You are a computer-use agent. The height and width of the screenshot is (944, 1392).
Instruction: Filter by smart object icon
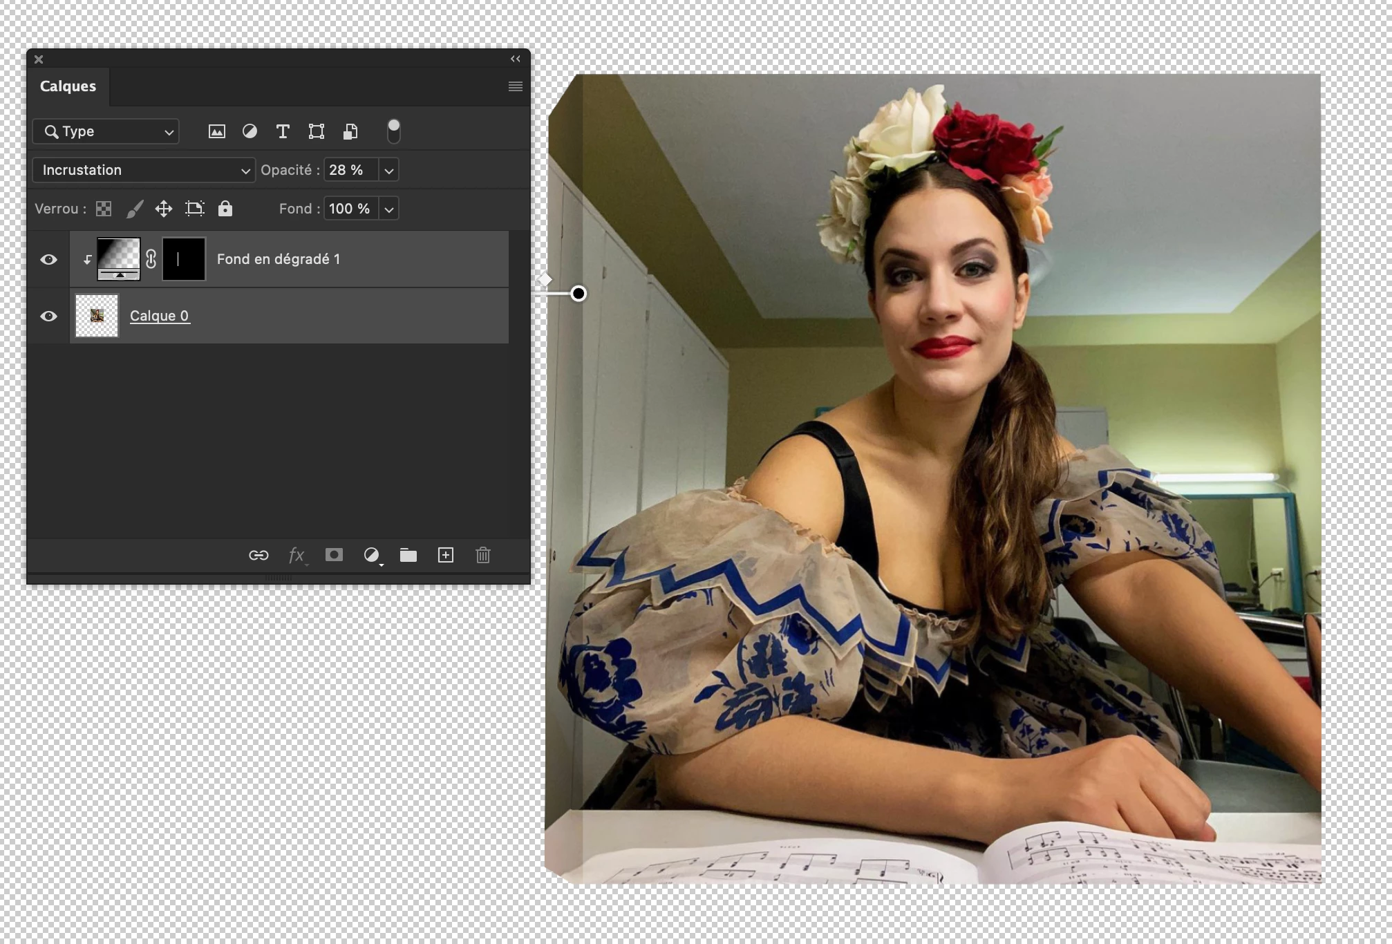tap(350, 131)
